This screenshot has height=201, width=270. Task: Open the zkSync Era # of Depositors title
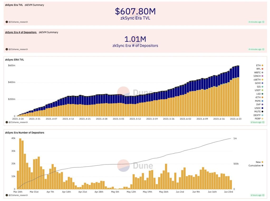click(21, 32)
